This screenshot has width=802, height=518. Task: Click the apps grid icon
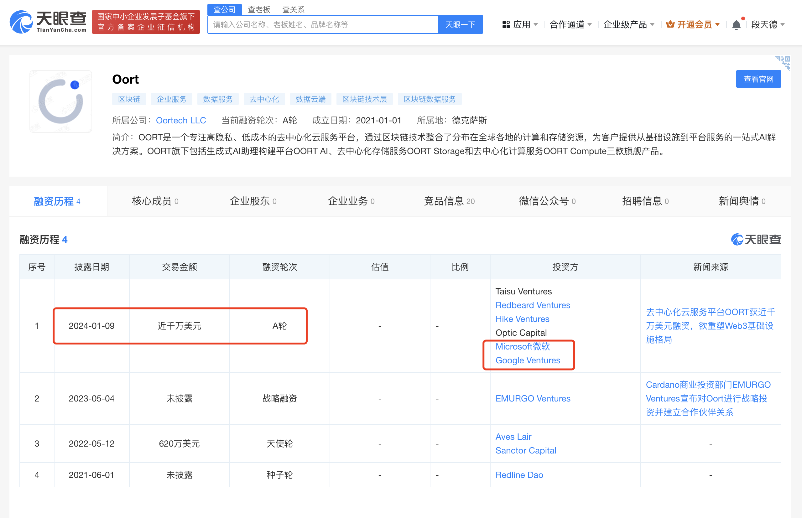tap(506, 24)
